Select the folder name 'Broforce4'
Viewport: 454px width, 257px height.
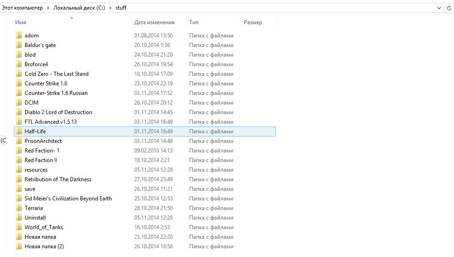(x=36, y=64)
